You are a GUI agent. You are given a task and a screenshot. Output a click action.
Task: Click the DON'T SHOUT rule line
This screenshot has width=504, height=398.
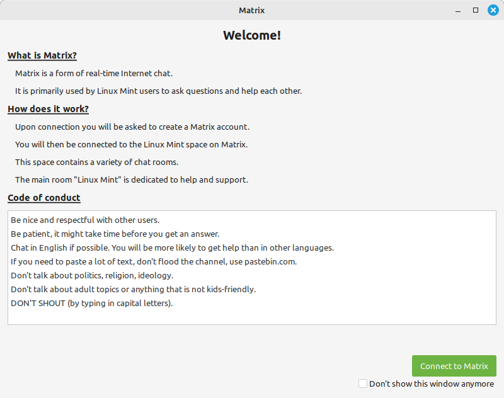tap(91, 304)
